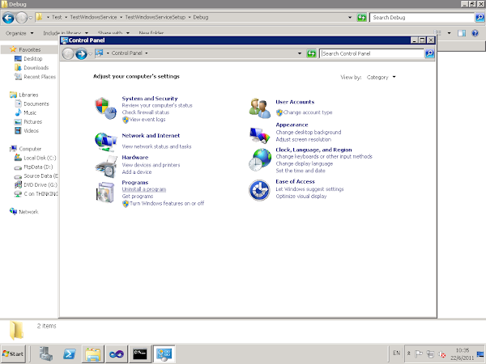The width and height of the screenshot is (486, 364).
Task: Open Organize menu in Debug window
Action: (x=19, y=33)
